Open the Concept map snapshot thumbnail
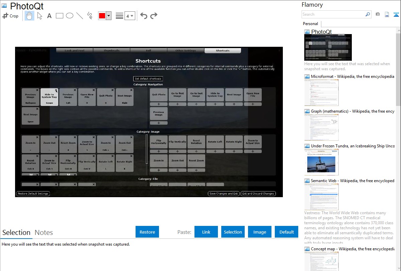 pos(321,261)
